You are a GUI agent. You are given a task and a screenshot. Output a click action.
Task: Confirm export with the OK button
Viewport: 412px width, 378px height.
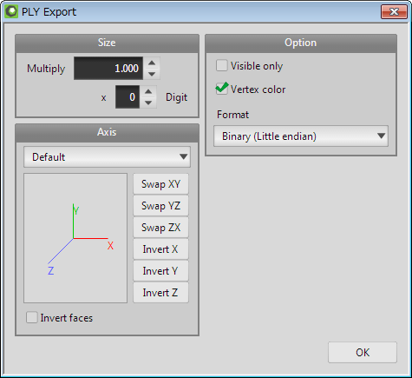[363, 352]
